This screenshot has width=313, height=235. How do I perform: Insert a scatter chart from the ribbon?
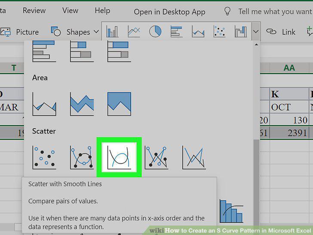219,31
